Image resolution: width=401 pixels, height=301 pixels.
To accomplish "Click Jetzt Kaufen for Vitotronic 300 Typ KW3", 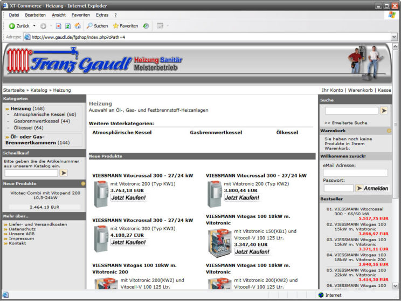I will pyautogui.click(x=128, y=242).
